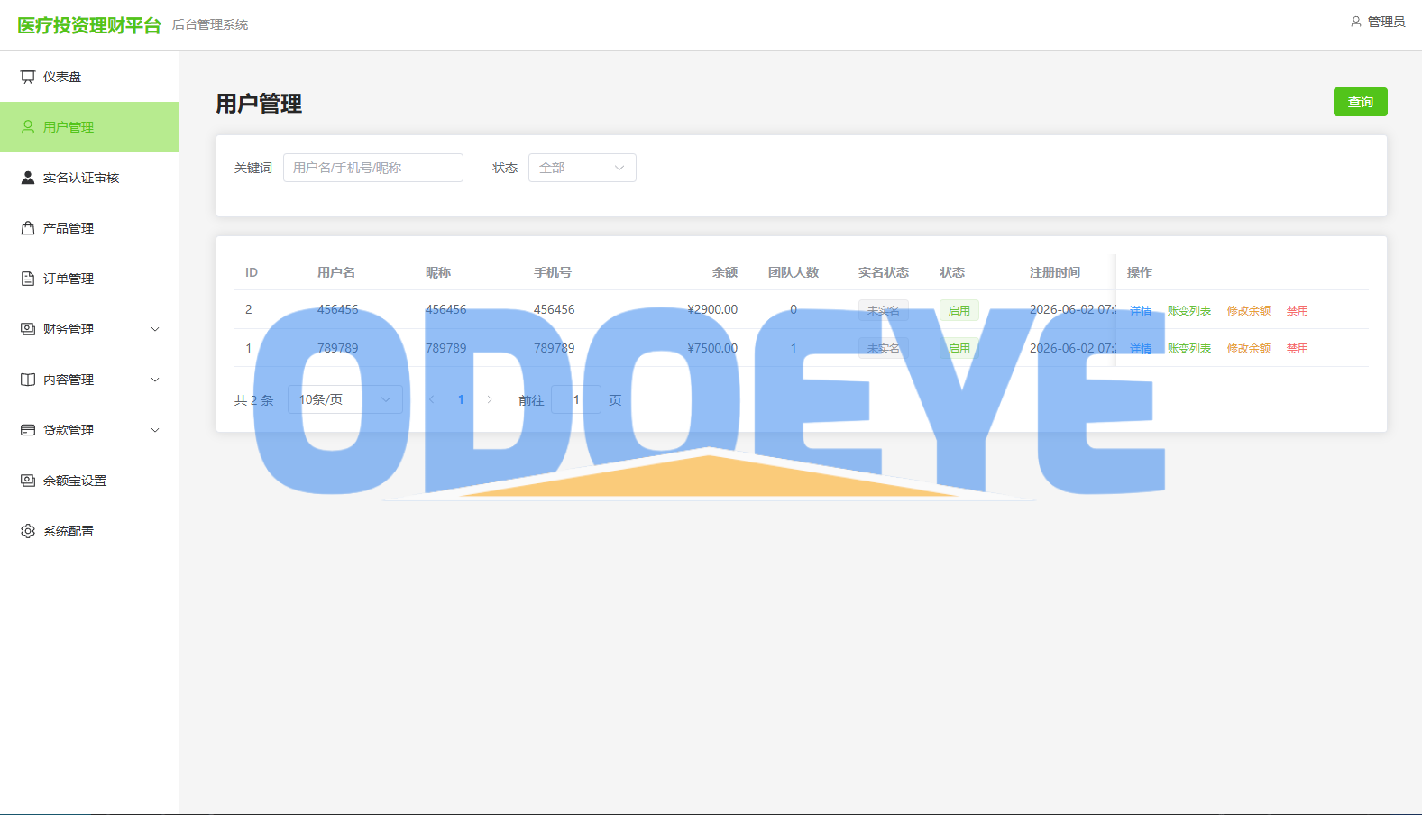Open 订单管理 in the sidebar
Viewport: 1422px width, 815px height.
pyautogui.click(x=89, y=279)
